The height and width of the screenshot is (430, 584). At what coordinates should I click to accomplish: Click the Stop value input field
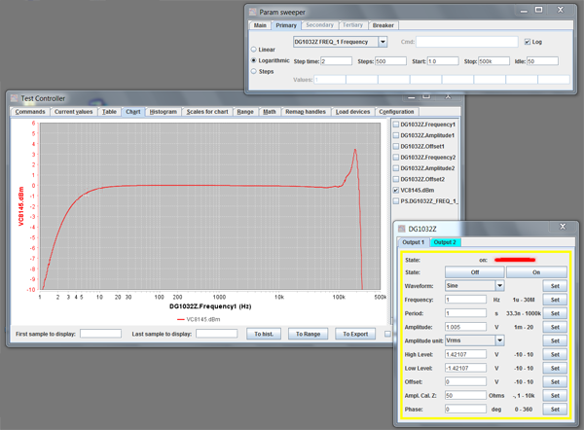coord(493,61)
